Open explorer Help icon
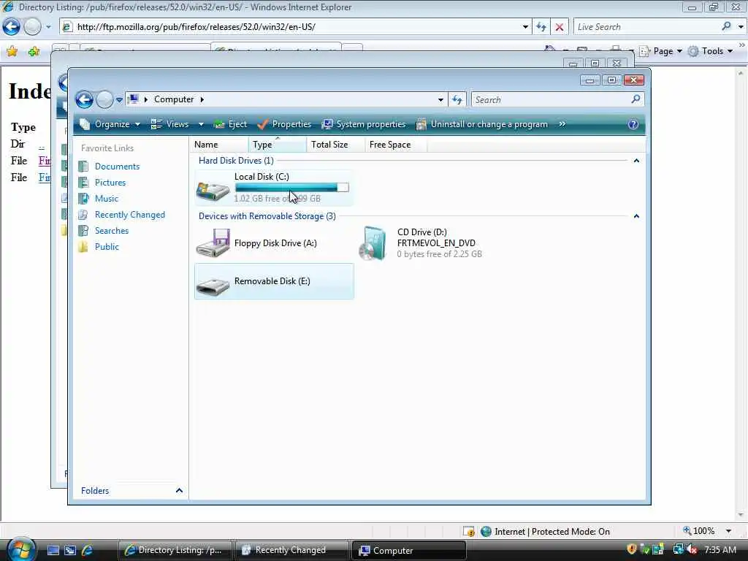Viewport: 748px width, 561px height. tap(633, 124)
